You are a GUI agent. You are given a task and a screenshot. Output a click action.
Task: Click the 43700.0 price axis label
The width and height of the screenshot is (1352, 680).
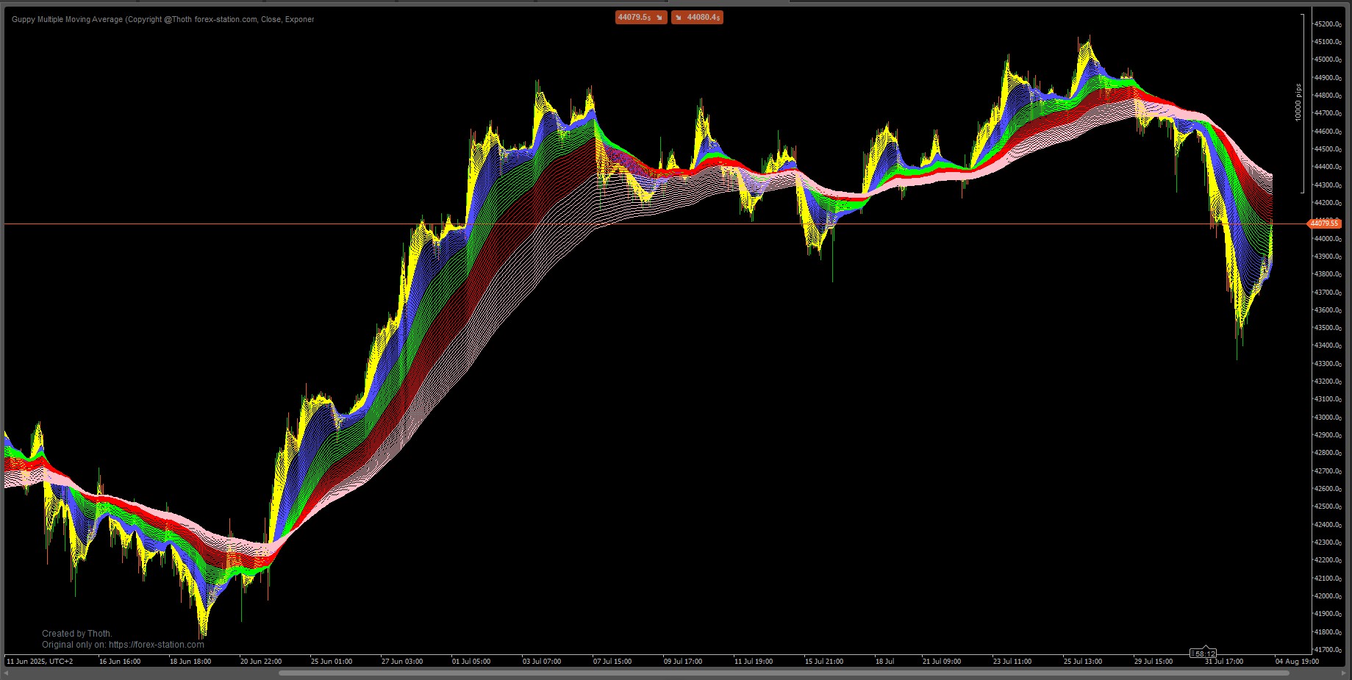tap(1328, 293)
